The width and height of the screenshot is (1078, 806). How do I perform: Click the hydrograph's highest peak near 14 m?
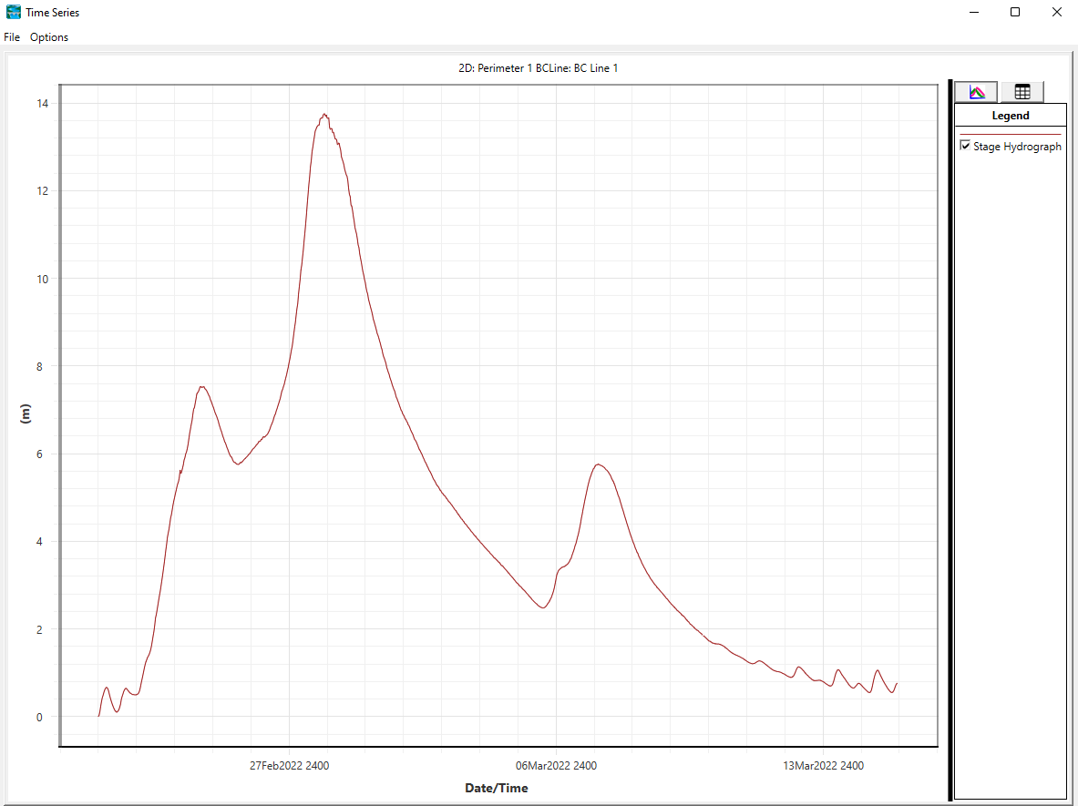coord(324,115)
